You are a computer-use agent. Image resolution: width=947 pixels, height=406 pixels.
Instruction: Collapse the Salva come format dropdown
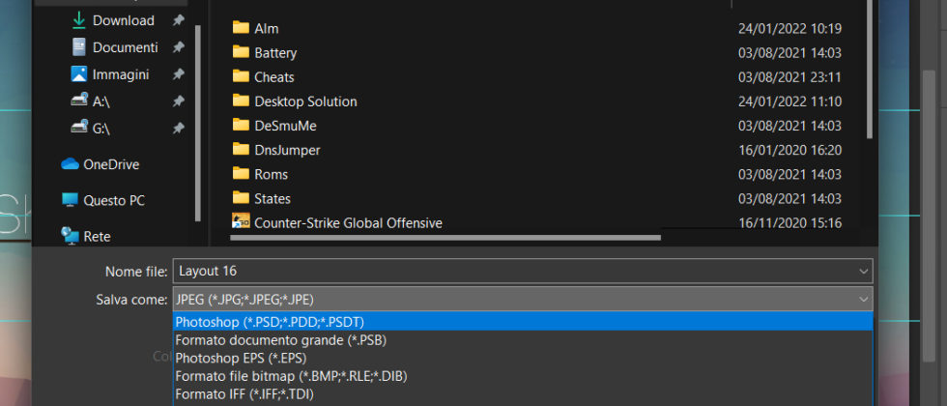click(864, 299)
